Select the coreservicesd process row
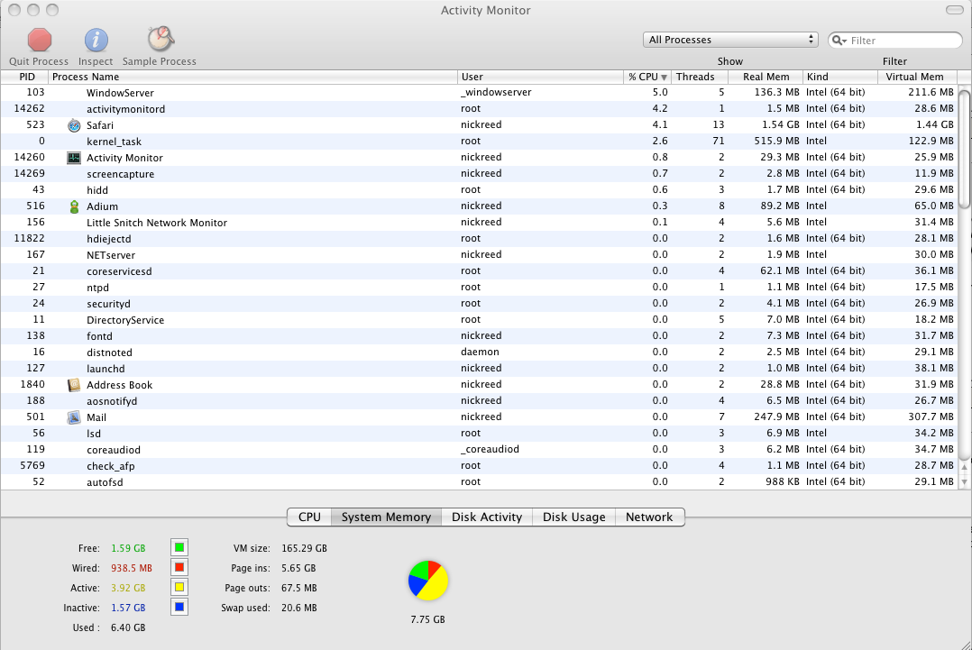This screenshot has width=972, height=650. (x=479, y=270)
